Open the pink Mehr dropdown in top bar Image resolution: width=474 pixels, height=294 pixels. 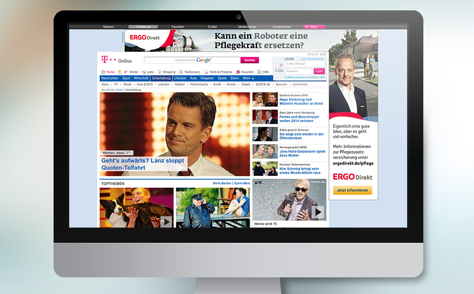tap(314, 27)
